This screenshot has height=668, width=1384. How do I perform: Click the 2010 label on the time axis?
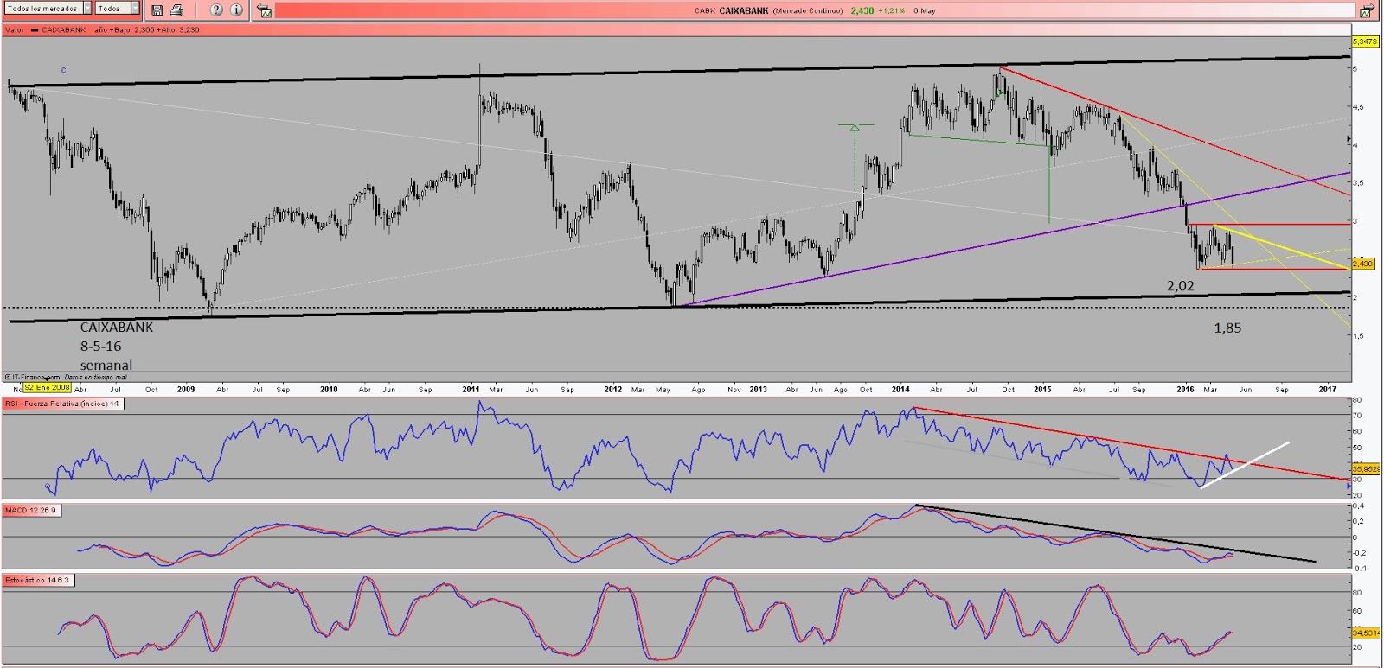click(329, 390)
